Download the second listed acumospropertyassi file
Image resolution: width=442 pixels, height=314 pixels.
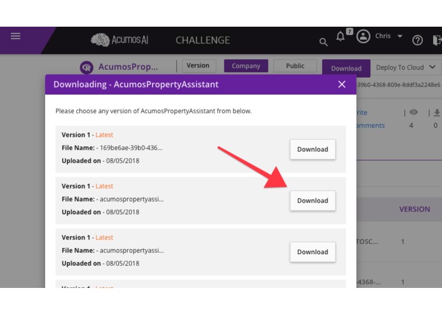coord(313,200)
